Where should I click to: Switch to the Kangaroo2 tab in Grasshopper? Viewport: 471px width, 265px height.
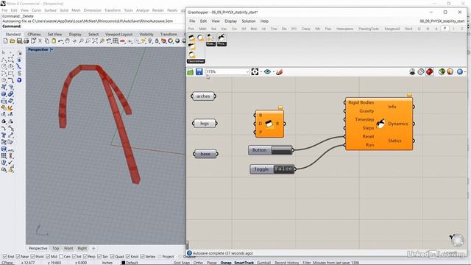coord(392,29)
